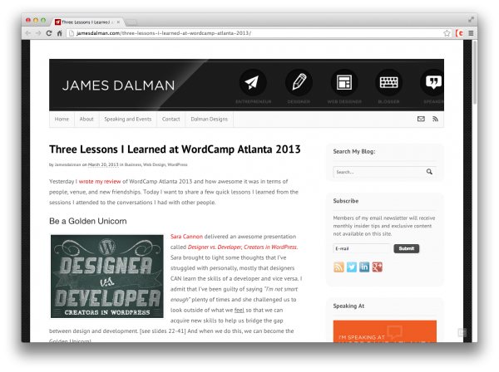Open the 'wrote my review' link
The width and height of the screenshot is (499, 372).
point(100,181)
